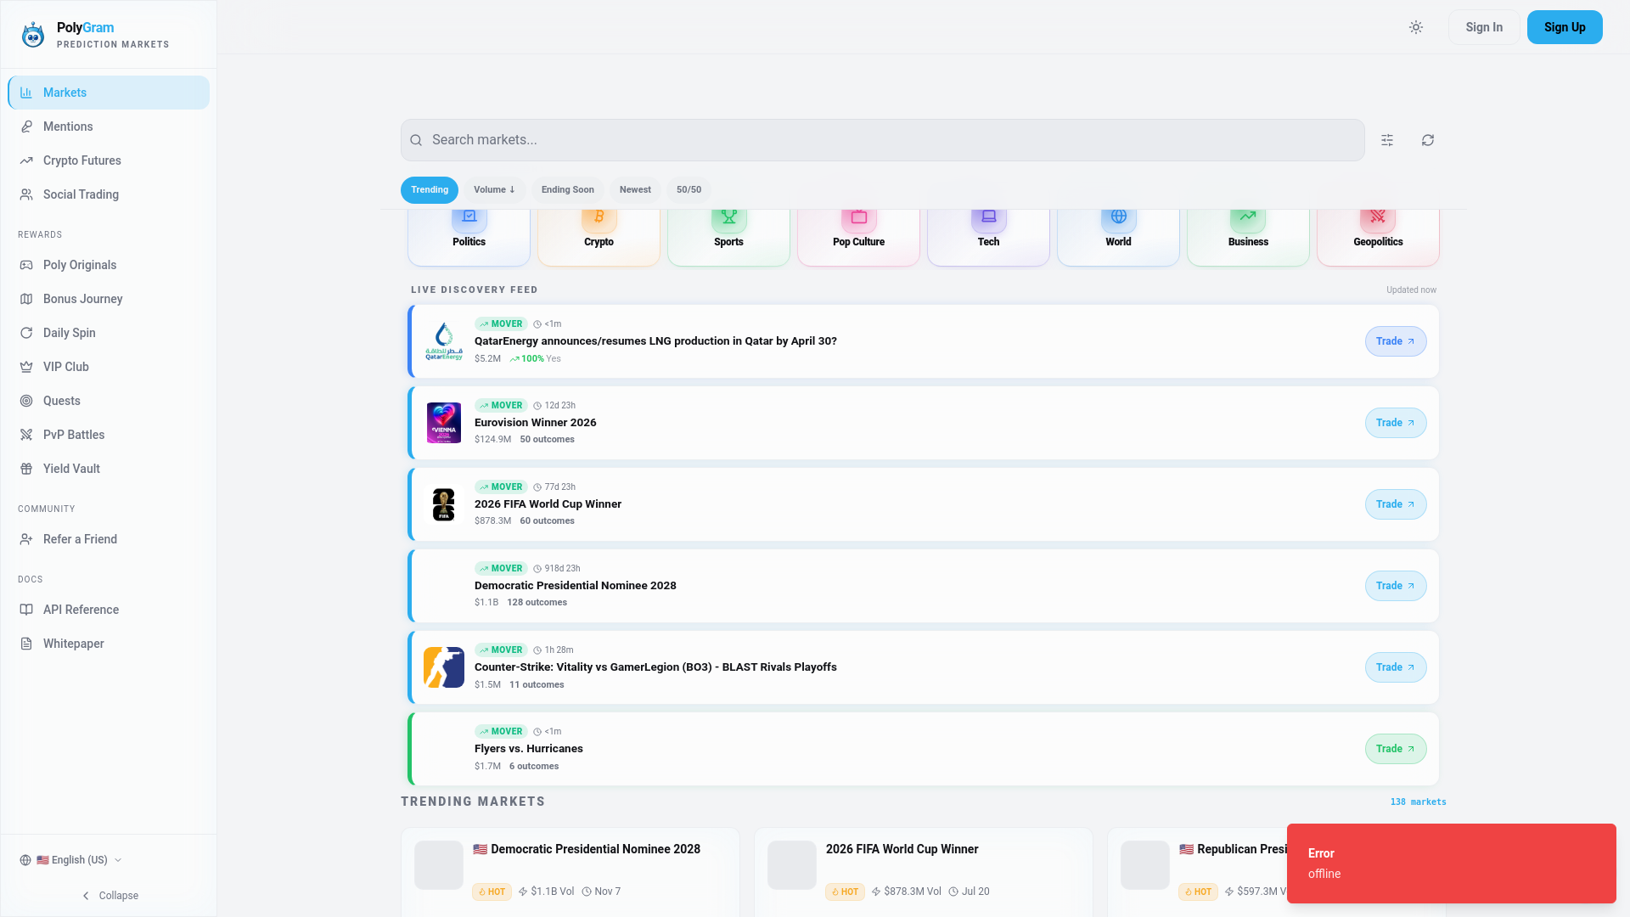The width and height of the screenshot is (1630, 917).
Task: Click the Sign Up button
Action: (x=1565, y=27)
